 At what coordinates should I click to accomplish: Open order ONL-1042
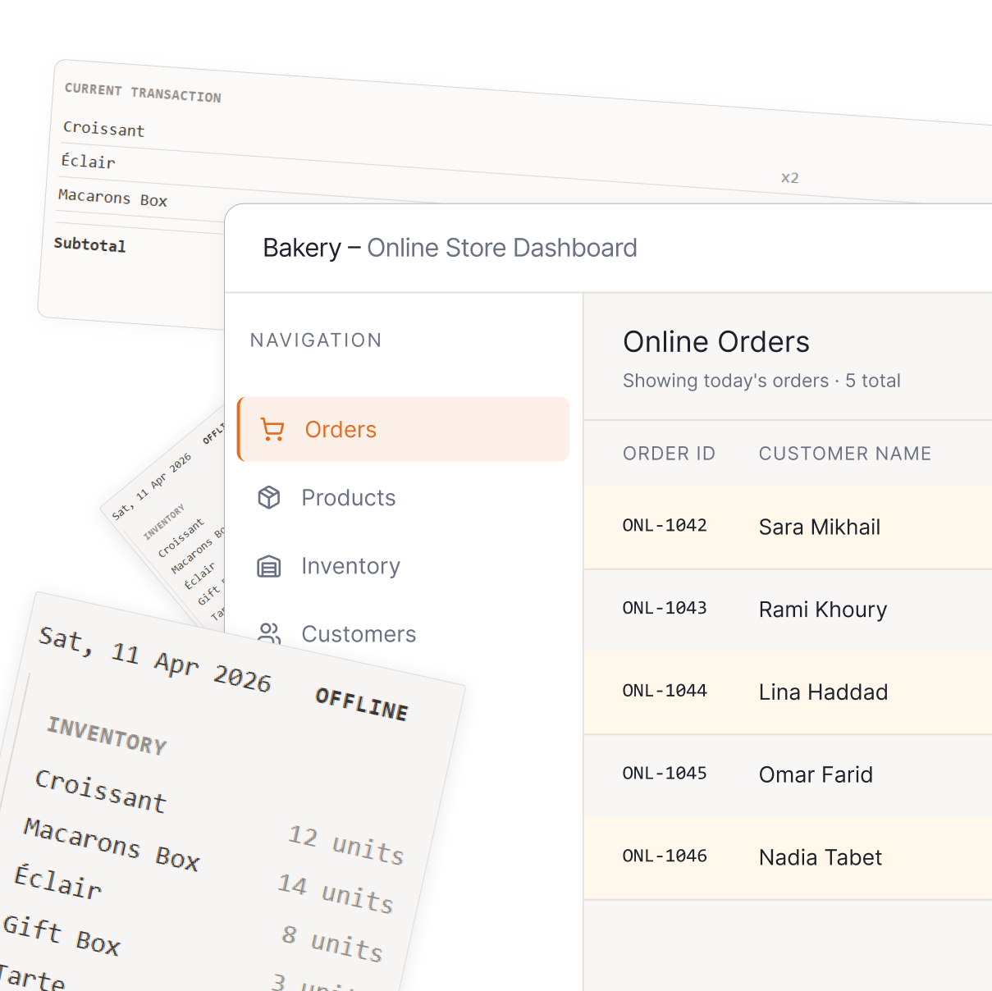click(x=665, y=526)
